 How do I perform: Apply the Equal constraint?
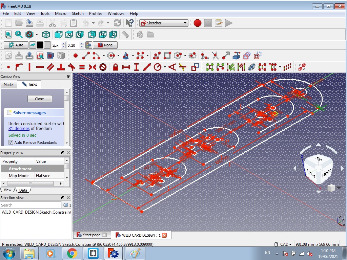(82, 67)
